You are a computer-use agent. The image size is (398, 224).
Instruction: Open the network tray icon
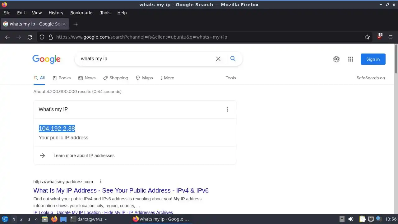click(371, 219)
